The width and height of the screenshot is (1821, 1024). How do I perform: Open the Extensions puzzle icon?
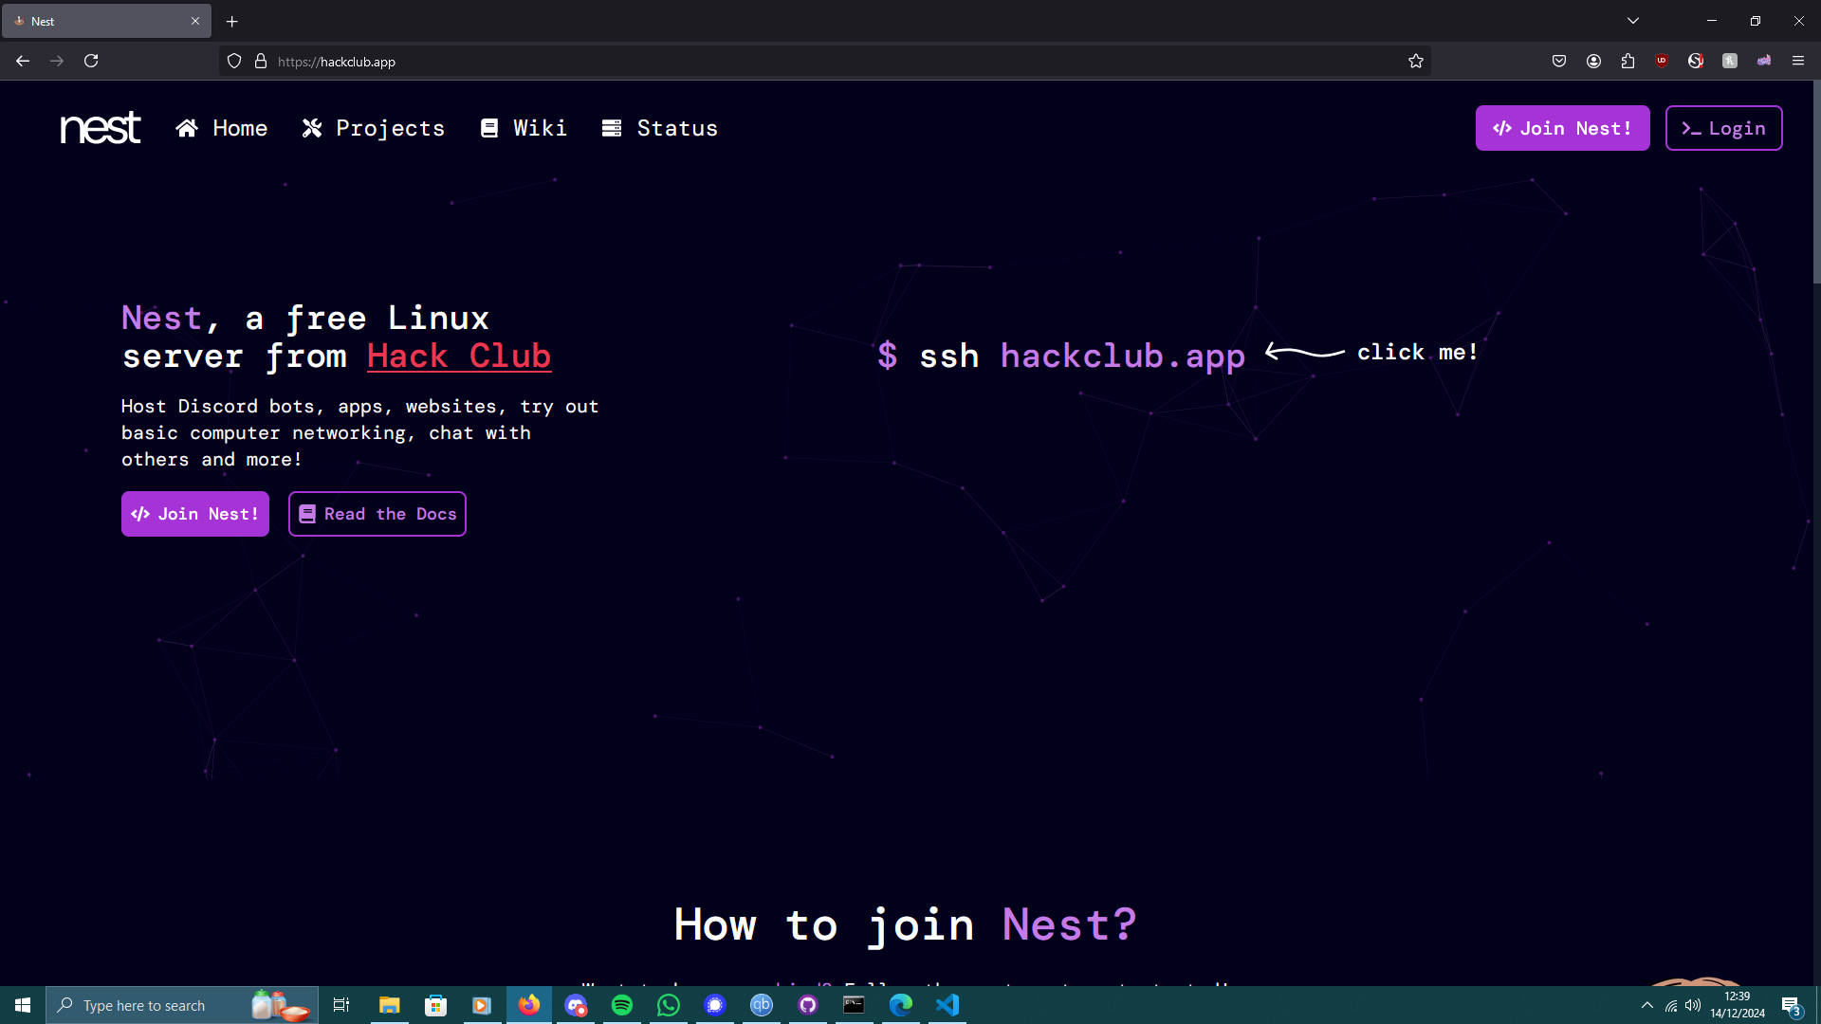tap(1628, 62)
